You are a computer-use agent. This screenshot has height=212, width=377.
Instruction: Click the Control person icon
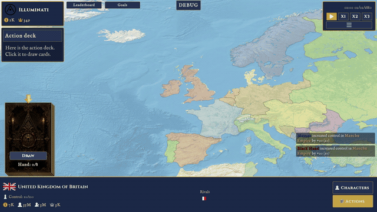click(5, 197)
